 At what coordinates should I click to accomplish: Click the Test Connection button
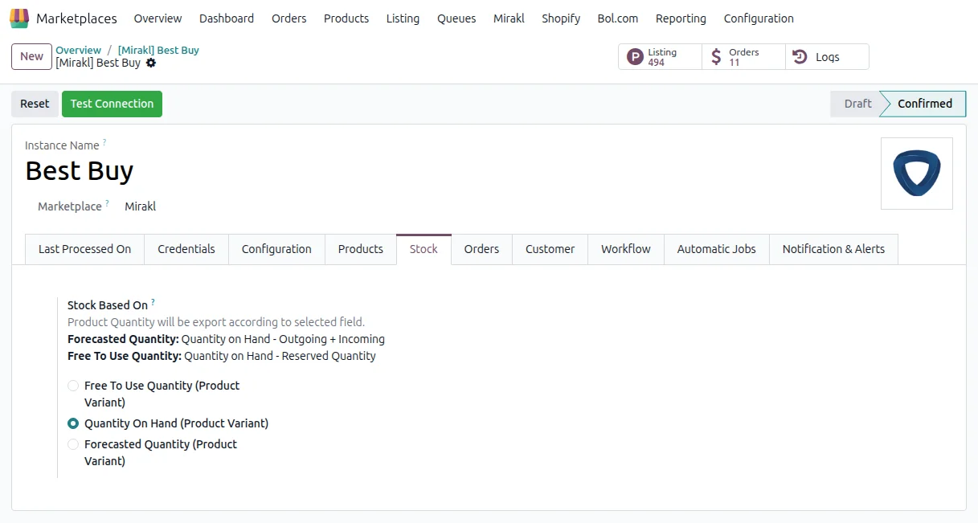pyautogui.click(x=112, y=104)
